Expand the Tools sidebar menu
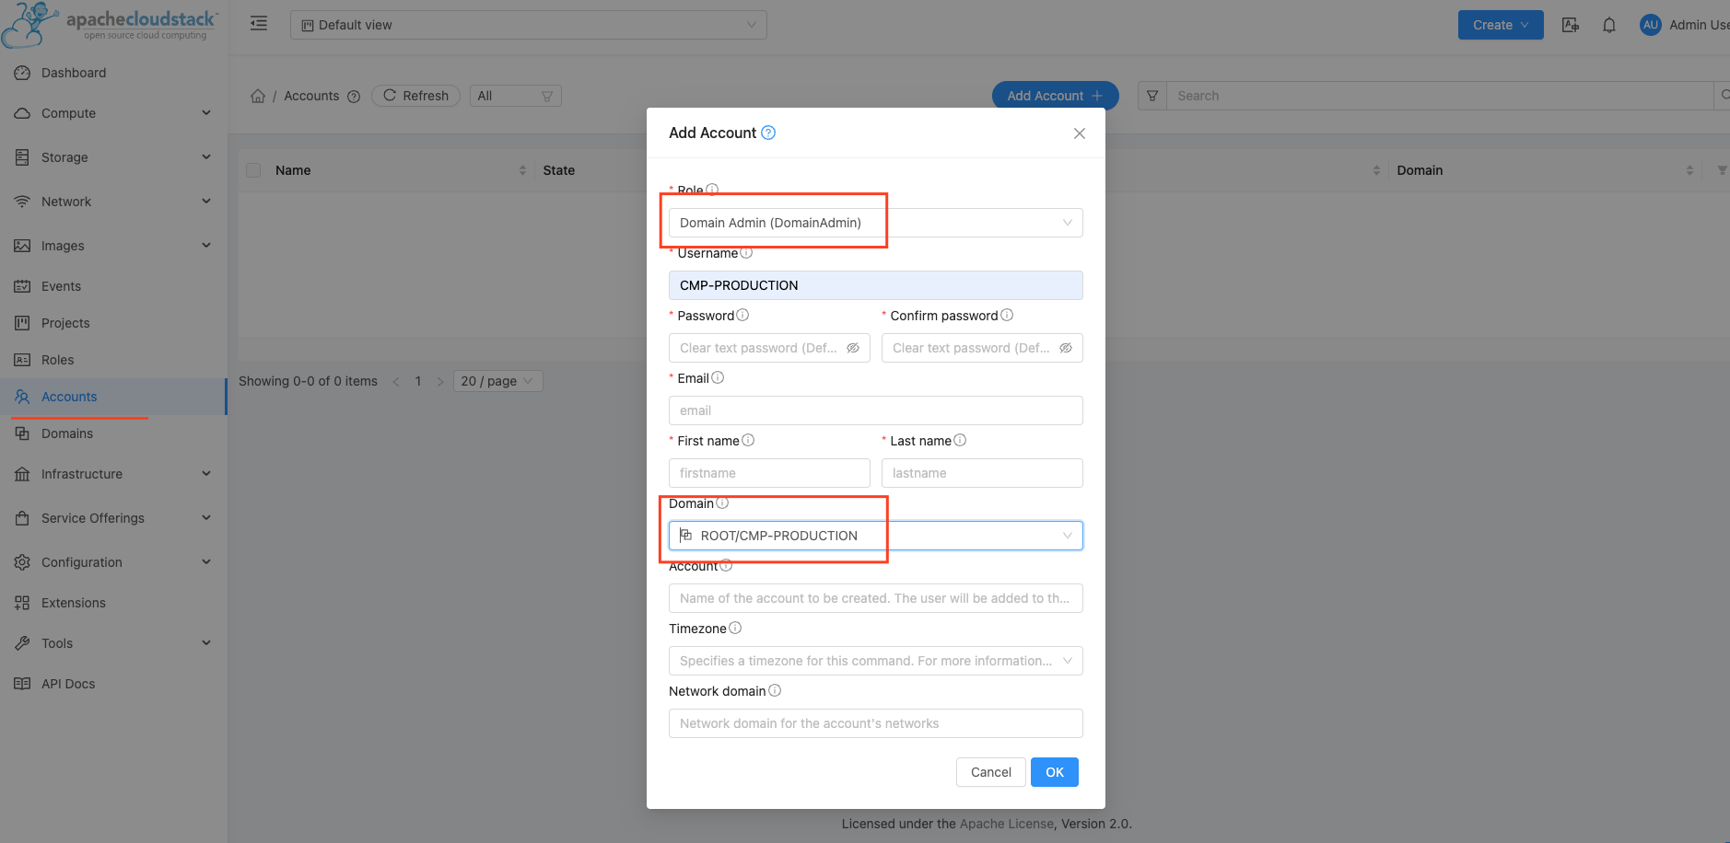Screen dimensions: 1730x843 click(x=113, y=643)
